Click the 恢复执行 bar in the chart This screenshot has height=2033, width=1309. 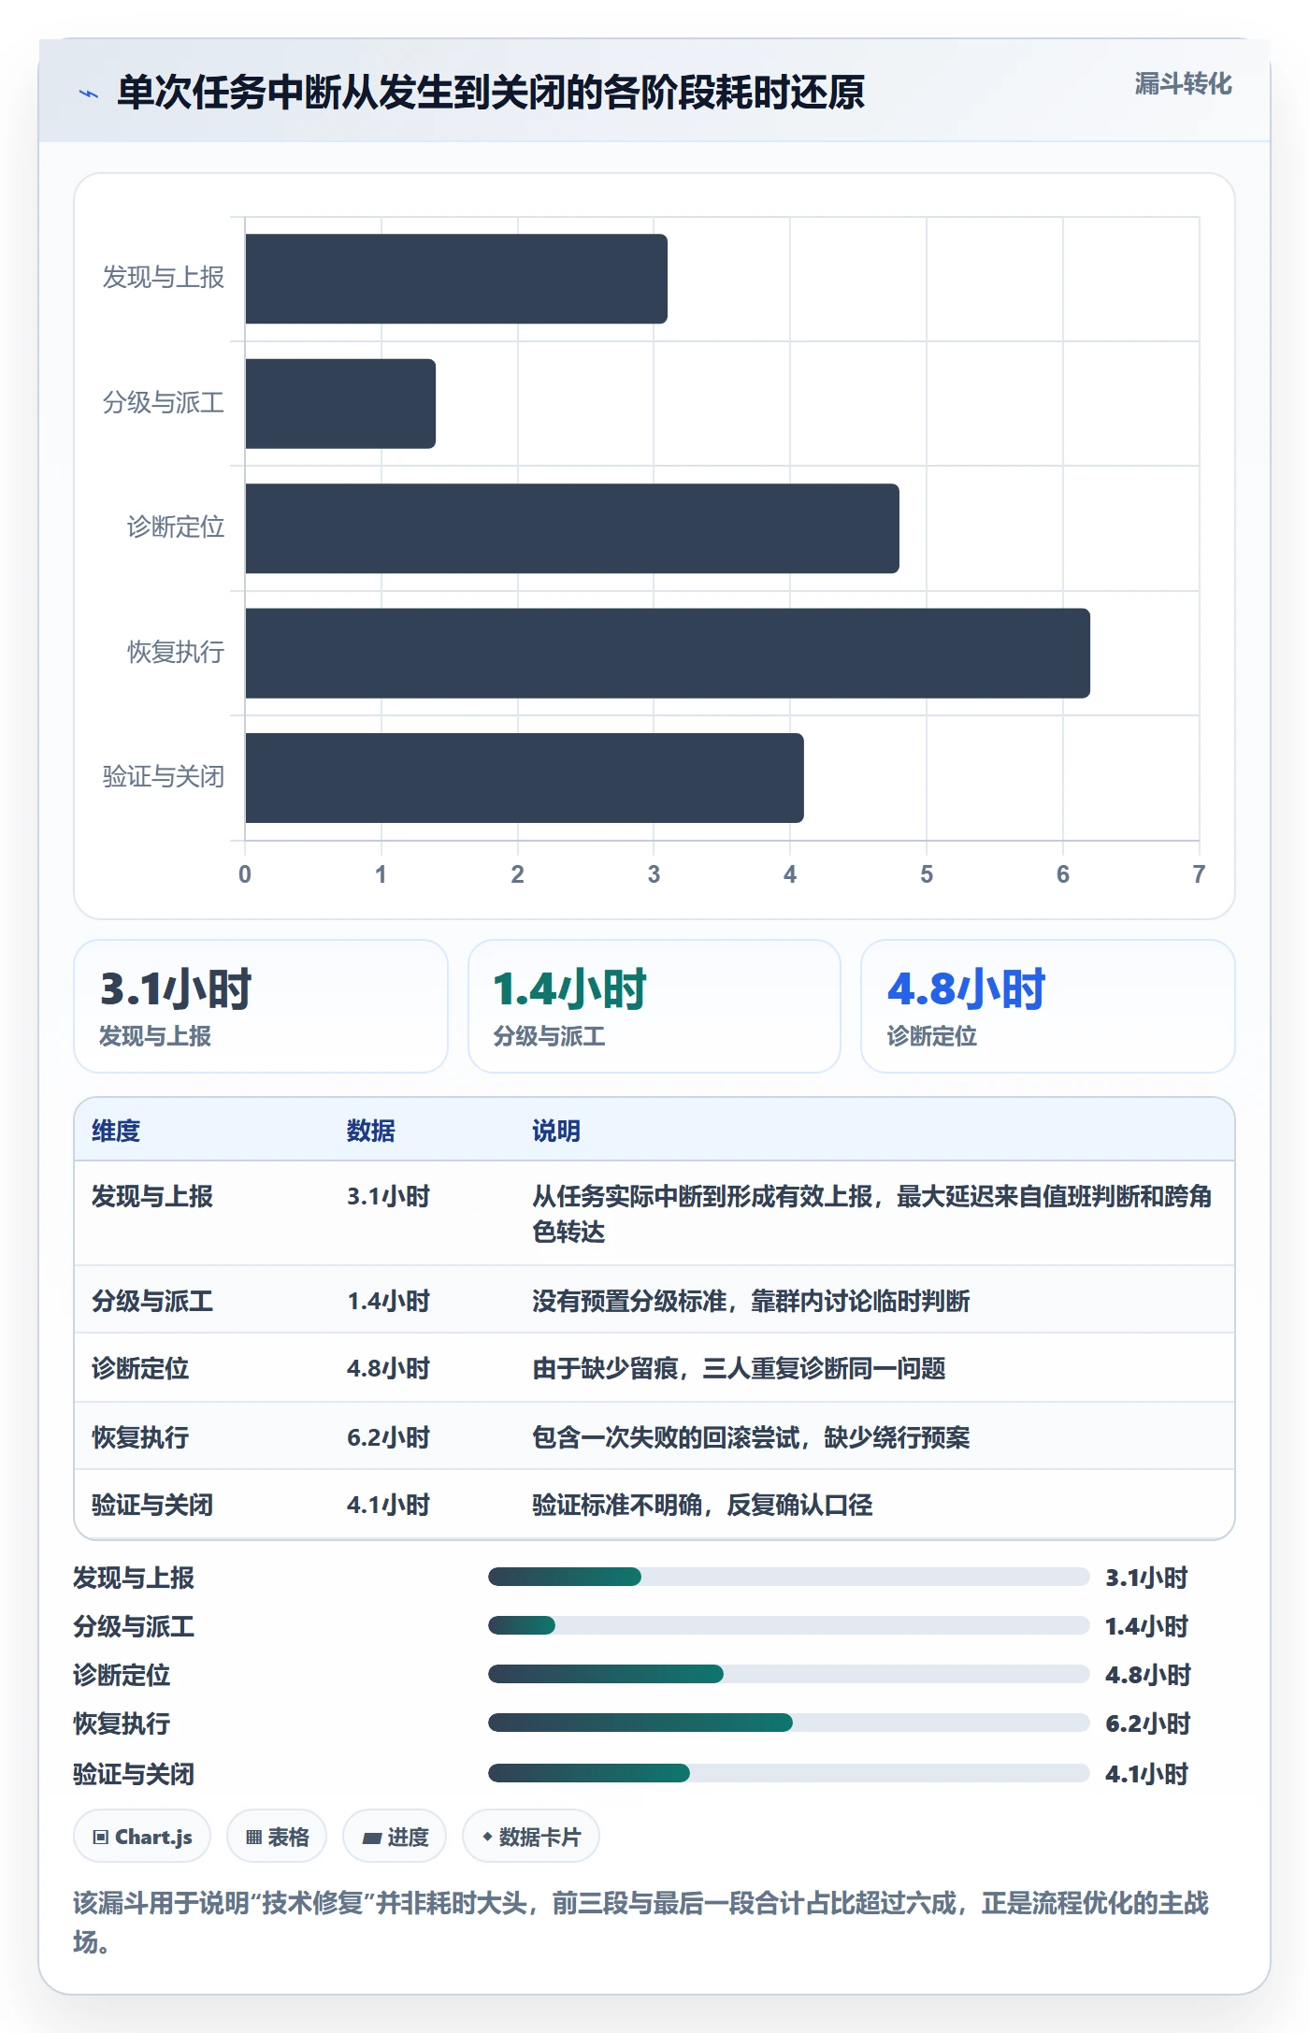[x=668, y=653]
